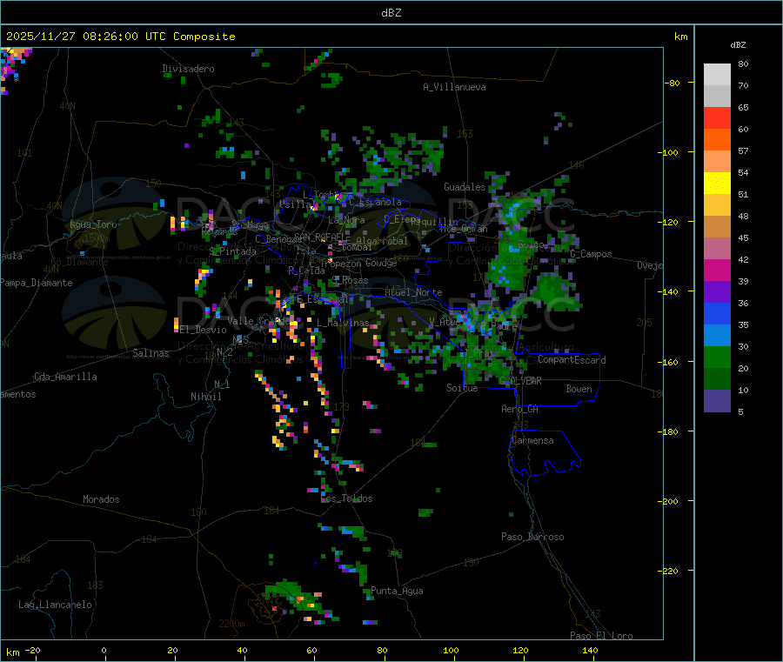Click the Divisadero place label
The image size is (783, 662).
(x=188, y=69)
